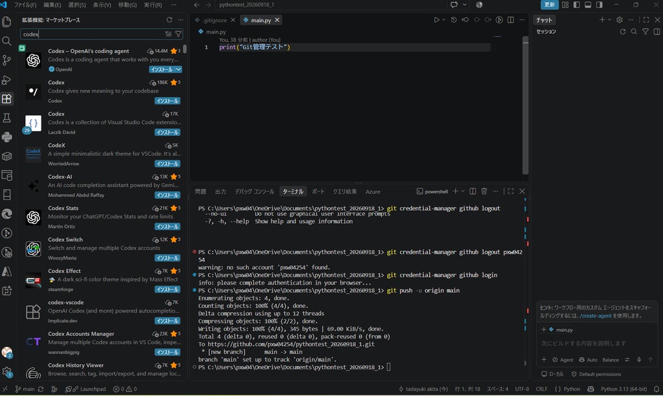
Task: Start voice input with microphone icon
Action: pyautogui.click(x=639, y=360)
